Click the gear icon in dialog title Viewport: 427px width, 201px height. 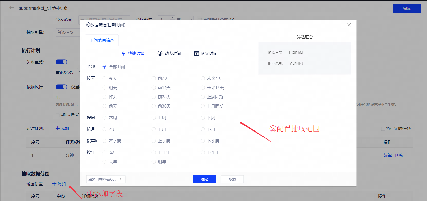(x=88, y=25)
